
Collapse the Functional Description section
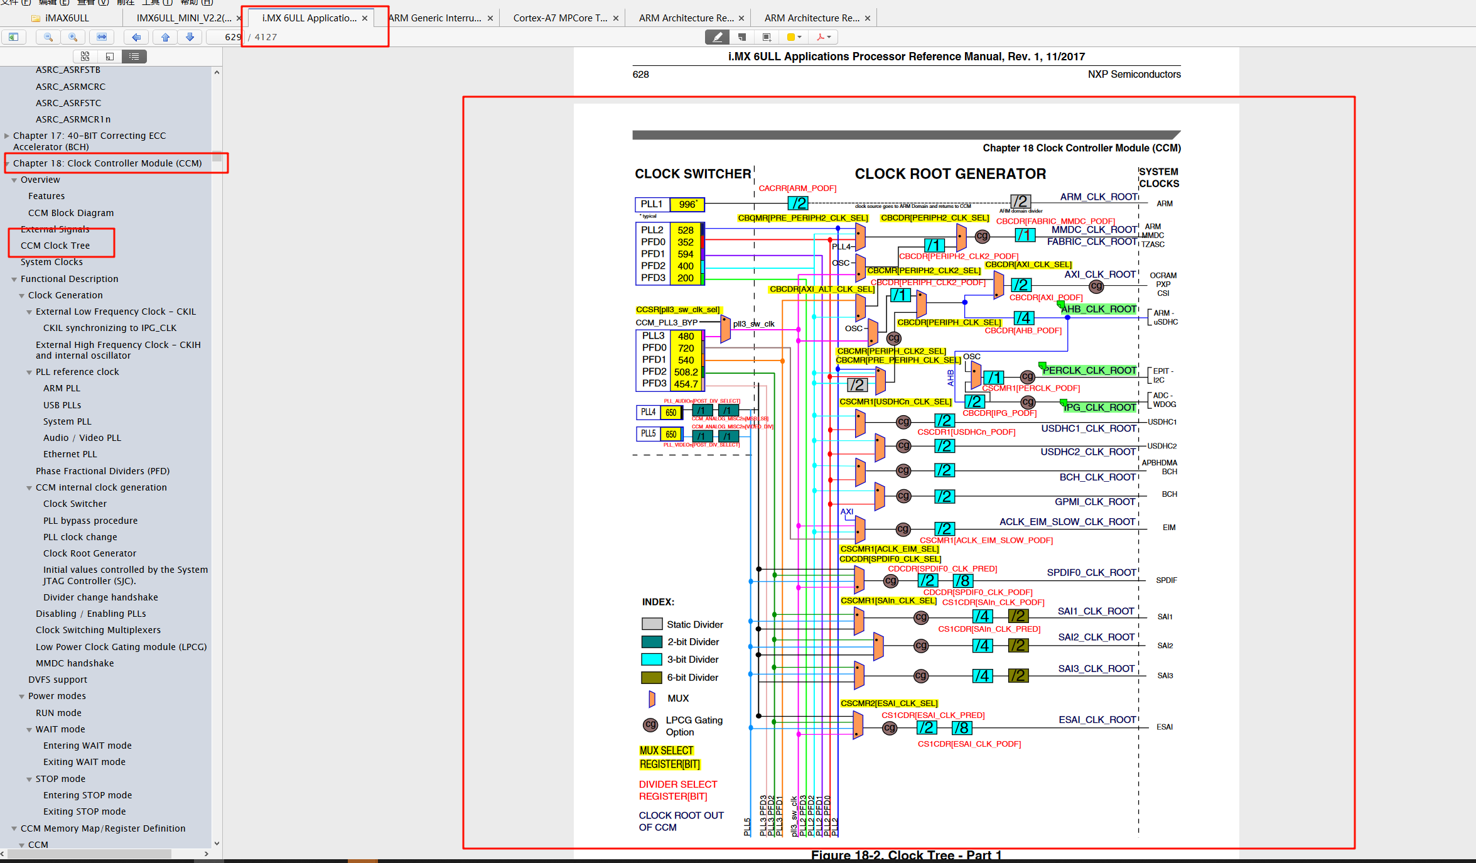pyautogui.click(x=14, y=280)
